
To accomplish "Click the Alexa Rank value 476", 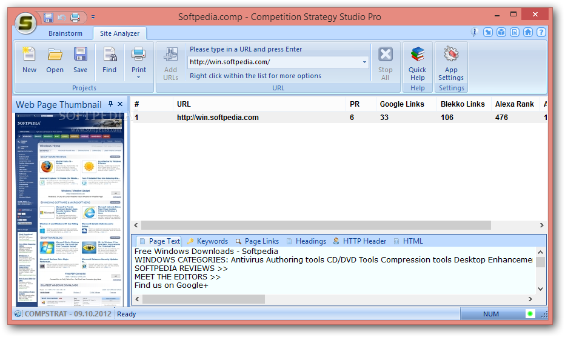I will [501, 118].
